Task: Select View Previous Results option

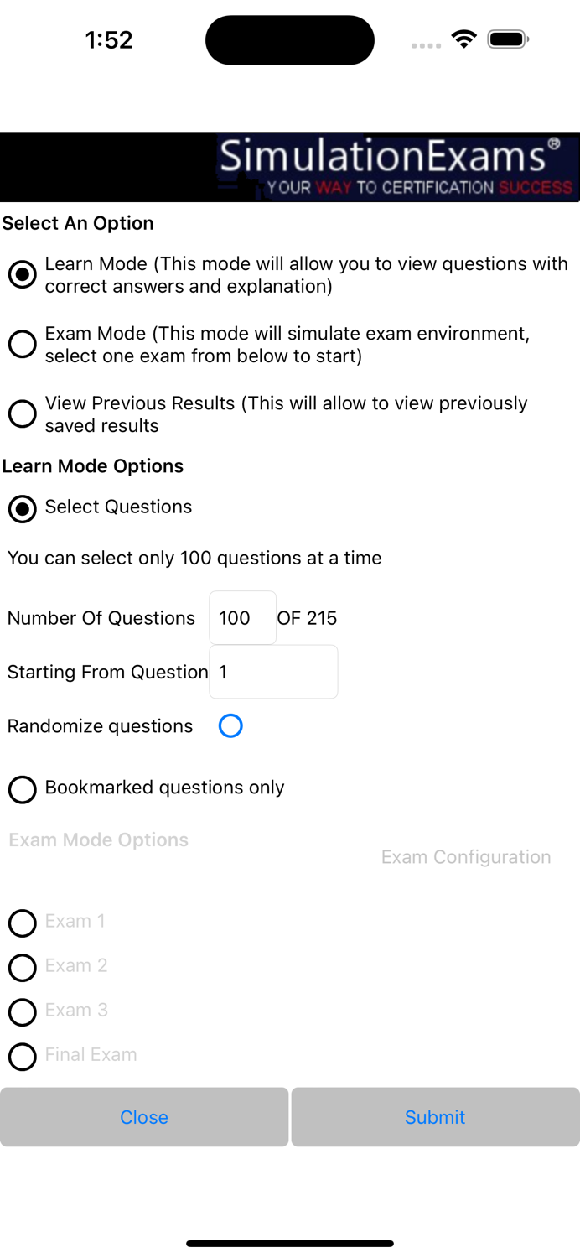Action: coord(22,413)
